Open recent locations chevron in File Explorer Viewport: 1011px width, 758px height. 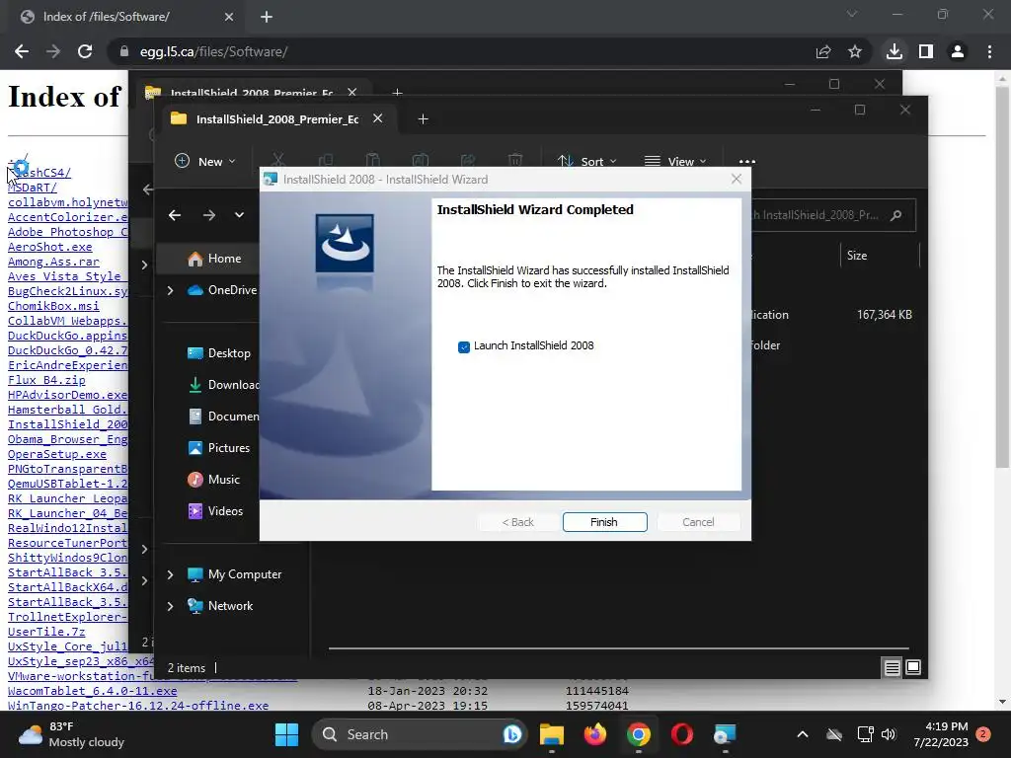pyautogui.click(x=239, y=215)
